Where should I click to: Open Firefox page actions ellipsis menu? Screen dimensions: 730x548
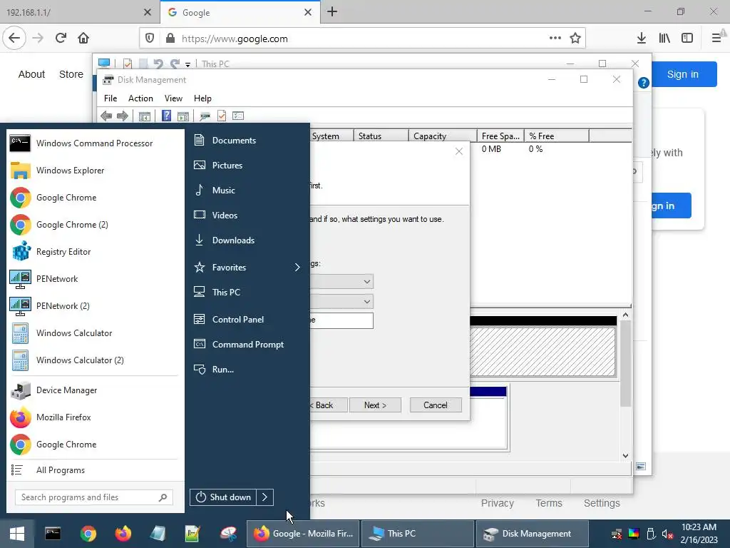[x=555, y=39]
